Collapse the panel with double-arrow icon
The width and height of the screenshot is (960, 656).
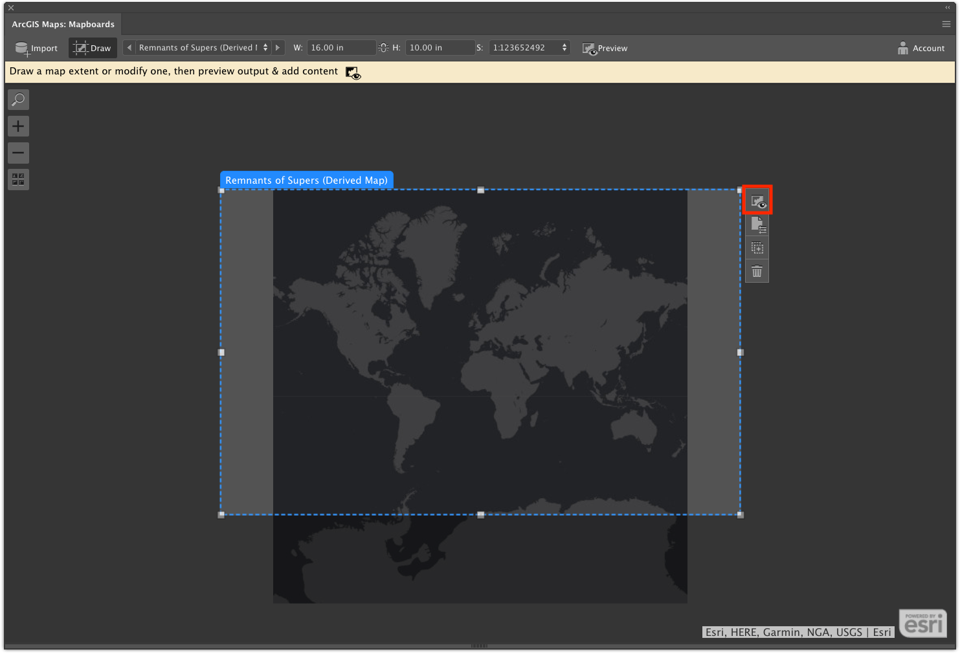tap(948, 8)
